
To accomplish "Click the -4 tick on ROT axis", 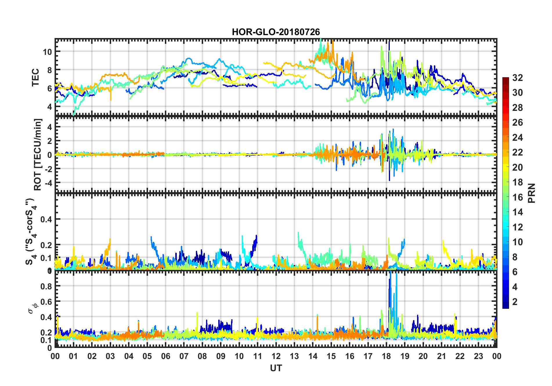I will pyautogui.click(x=48, y=183).
